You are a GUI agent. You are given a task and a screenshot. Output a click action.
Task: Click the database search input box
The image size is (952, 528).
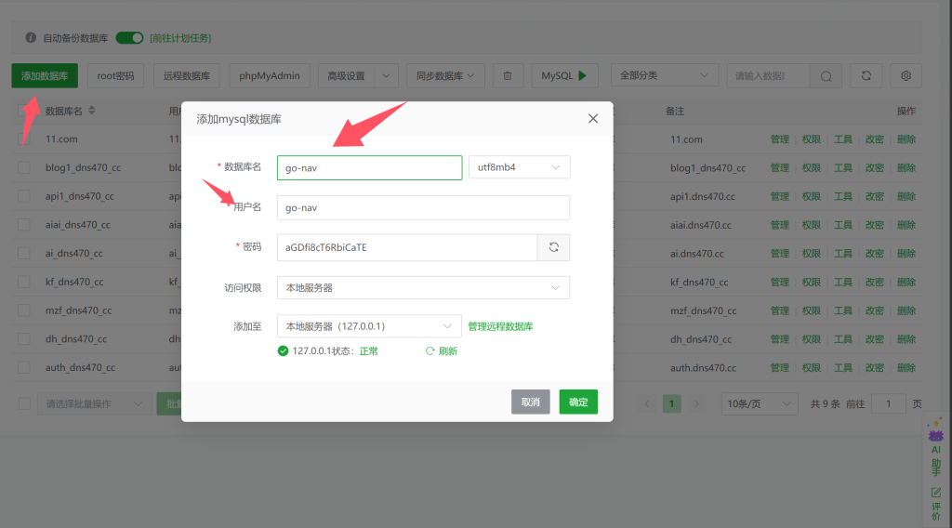click(x=769, y=76)
